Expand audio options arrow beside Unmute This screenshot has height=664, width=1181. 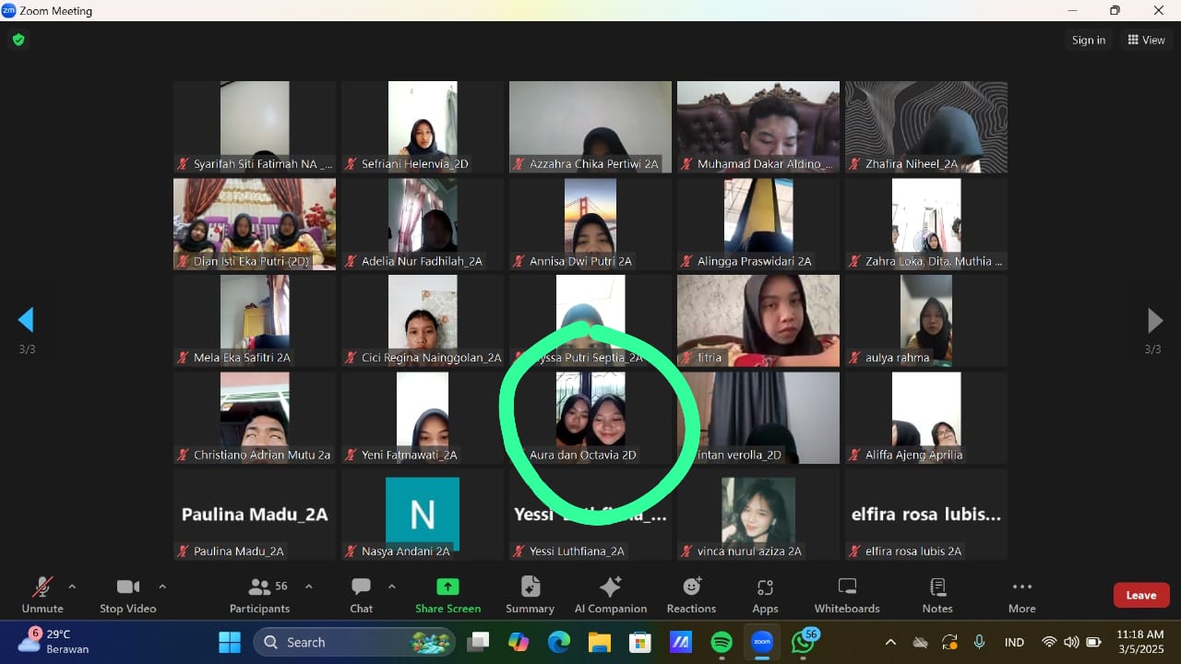(x=72, y=587)
